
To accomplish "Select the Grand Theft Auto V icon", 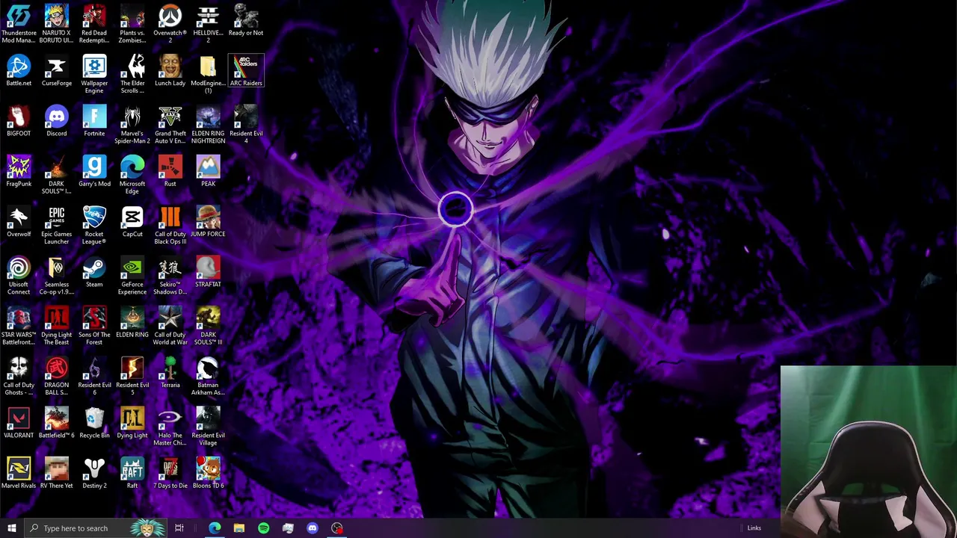I will coord(170,124).
